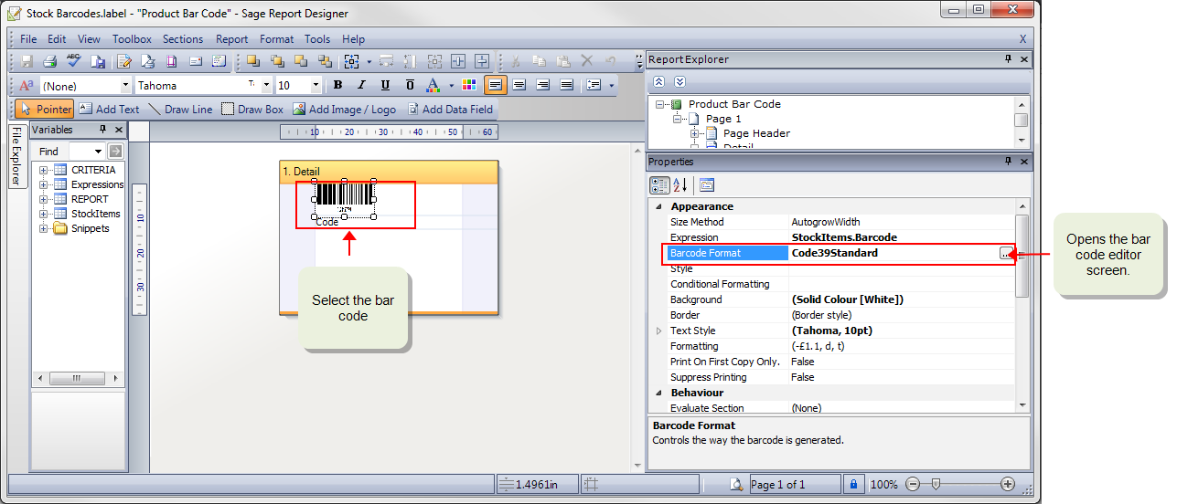
Task: Align text left
Action: click(x=495, y=85)
